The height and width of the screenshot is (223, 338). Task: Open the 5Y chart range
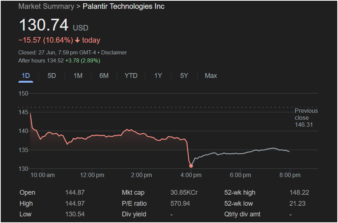[184, 76]
